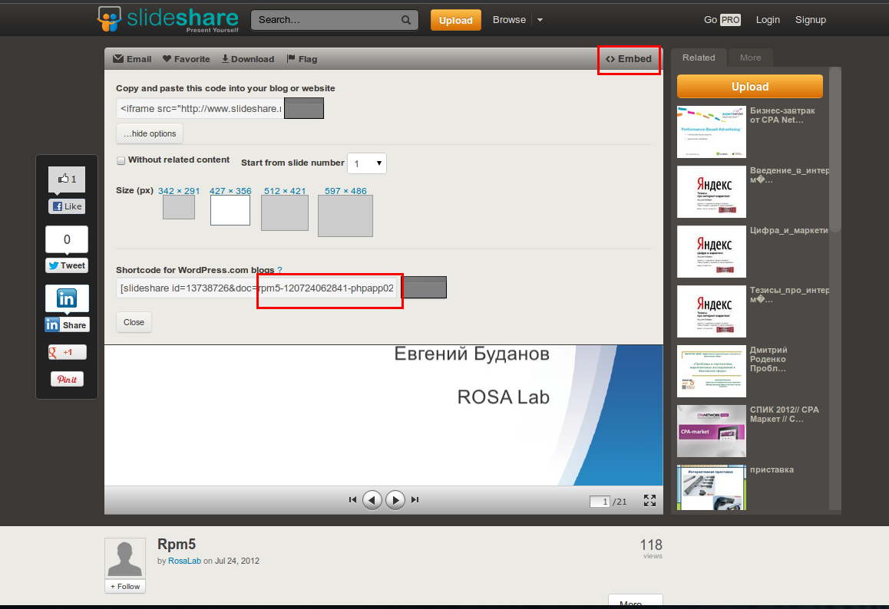Click the Signup link

(x=810, y=20)
